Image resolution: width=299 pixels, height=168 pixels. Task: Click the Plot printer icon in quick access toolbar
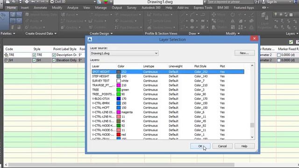pos(27,2)
